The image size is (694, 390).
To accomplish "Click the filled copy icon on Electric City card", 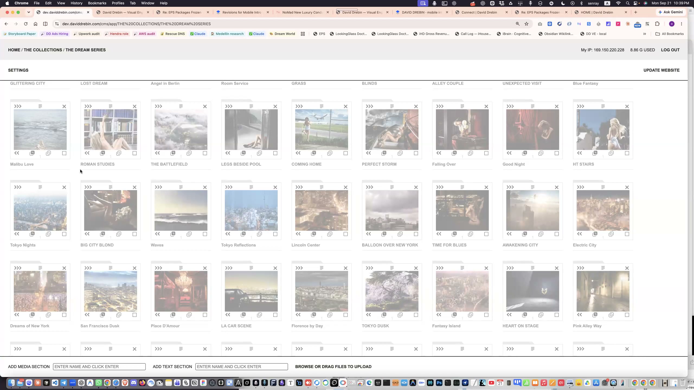I will 595,234.
